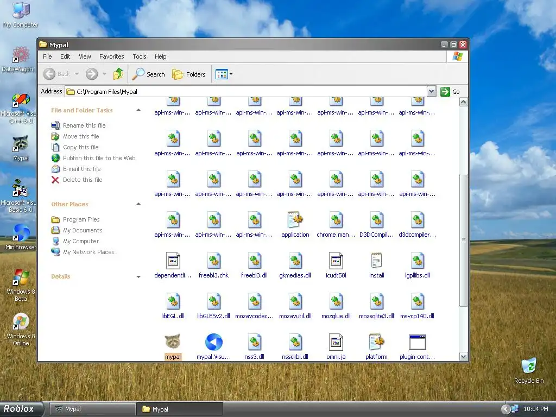Select the chrome.man... file
The image size is (556, 417).
pyautogui.click(x=336, y=224)
